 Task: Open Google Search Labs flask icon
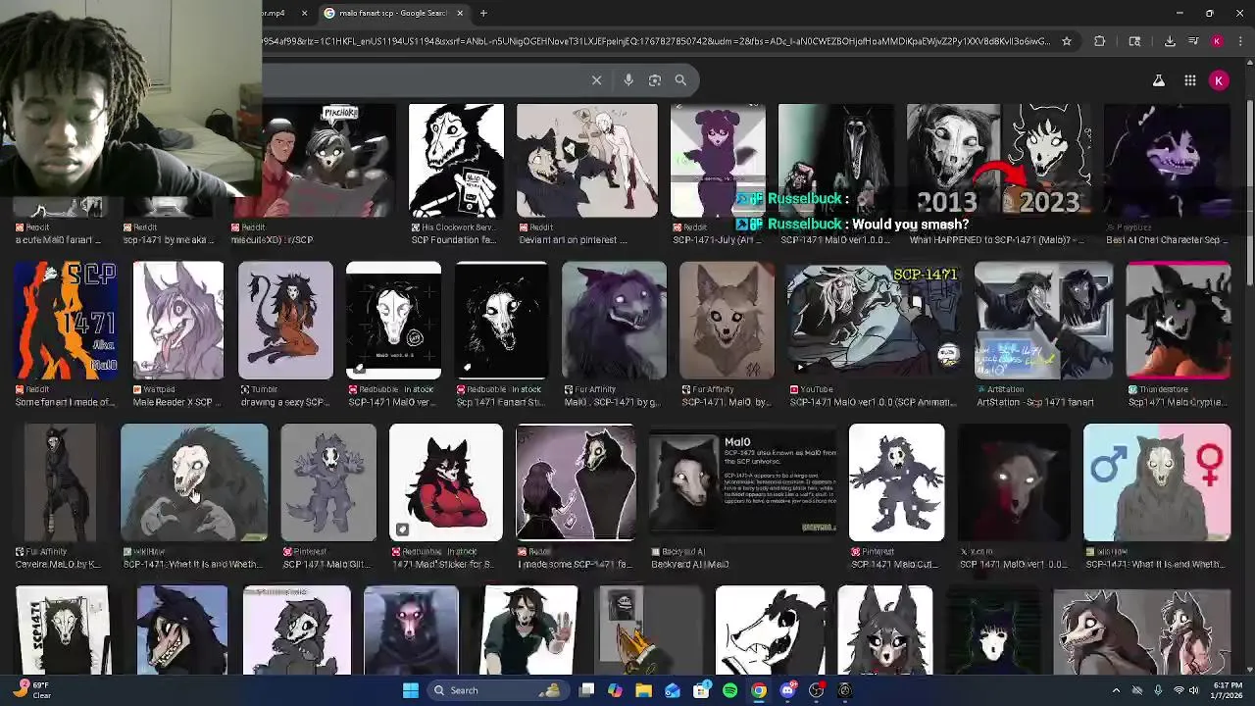(x=1159, y=80)
